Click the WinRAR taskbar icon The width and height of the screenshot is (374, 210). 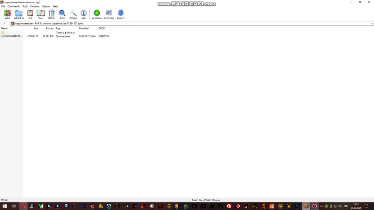click(x=306, y=206)
